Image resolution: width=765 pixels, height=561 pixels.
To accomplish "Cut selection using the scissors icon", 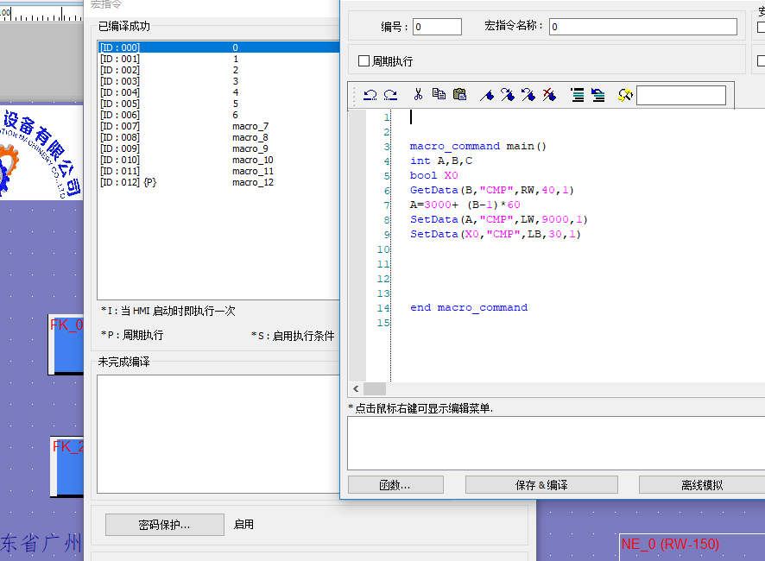I will pos(418,95).
